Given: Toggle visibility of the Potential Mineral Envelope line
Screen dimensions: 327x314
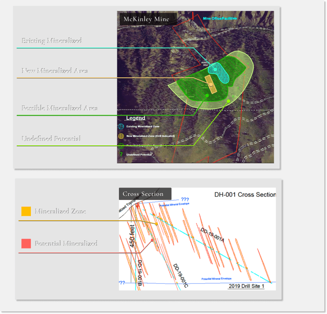Looking at the screenshot, I should tap(174, 203).
